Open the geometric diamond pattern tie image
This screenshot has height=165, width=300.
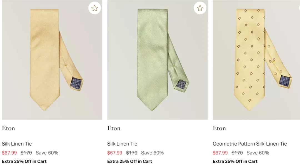point(256,60)
